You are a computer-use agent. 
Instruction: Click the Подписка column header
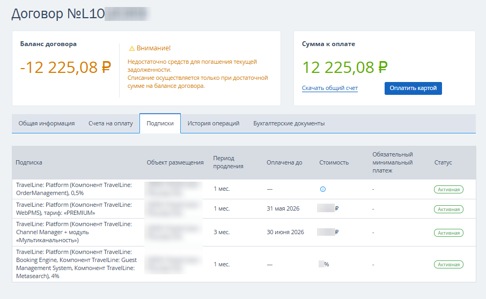[29, 162]
